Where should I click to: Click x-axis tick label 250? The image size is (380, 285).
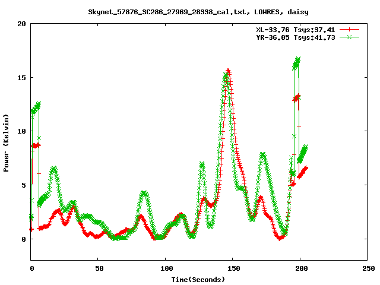[368, 268]
